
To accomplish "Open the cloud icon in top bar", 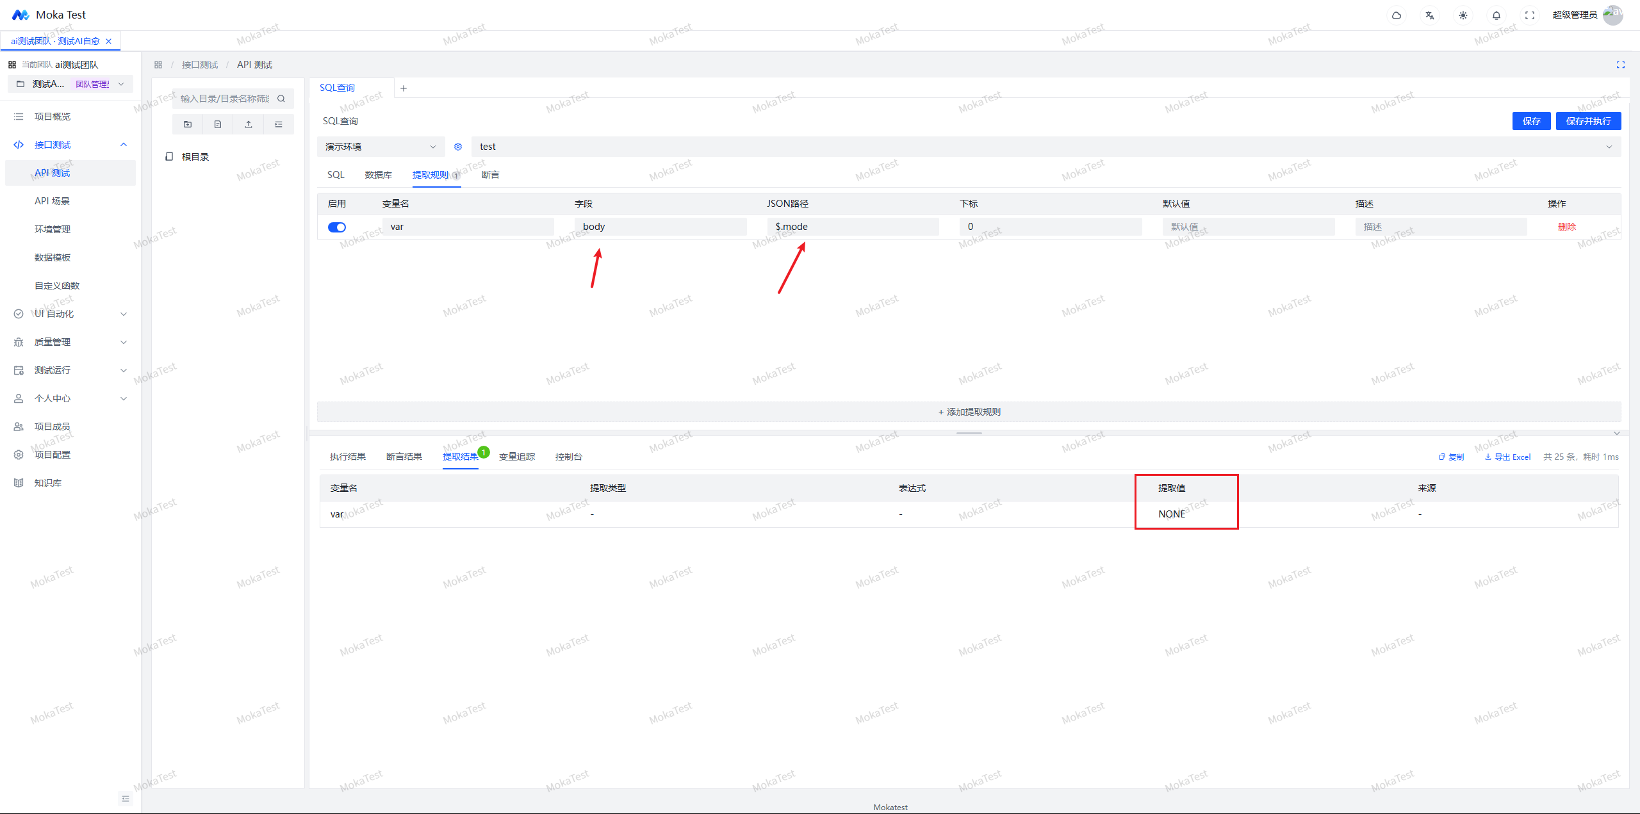I will click(x=1397, y=15).
